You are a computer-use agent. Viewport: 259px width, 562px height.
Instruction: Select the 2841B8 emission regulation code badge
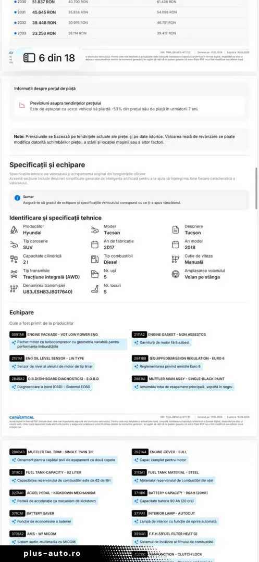click(140, 359)
